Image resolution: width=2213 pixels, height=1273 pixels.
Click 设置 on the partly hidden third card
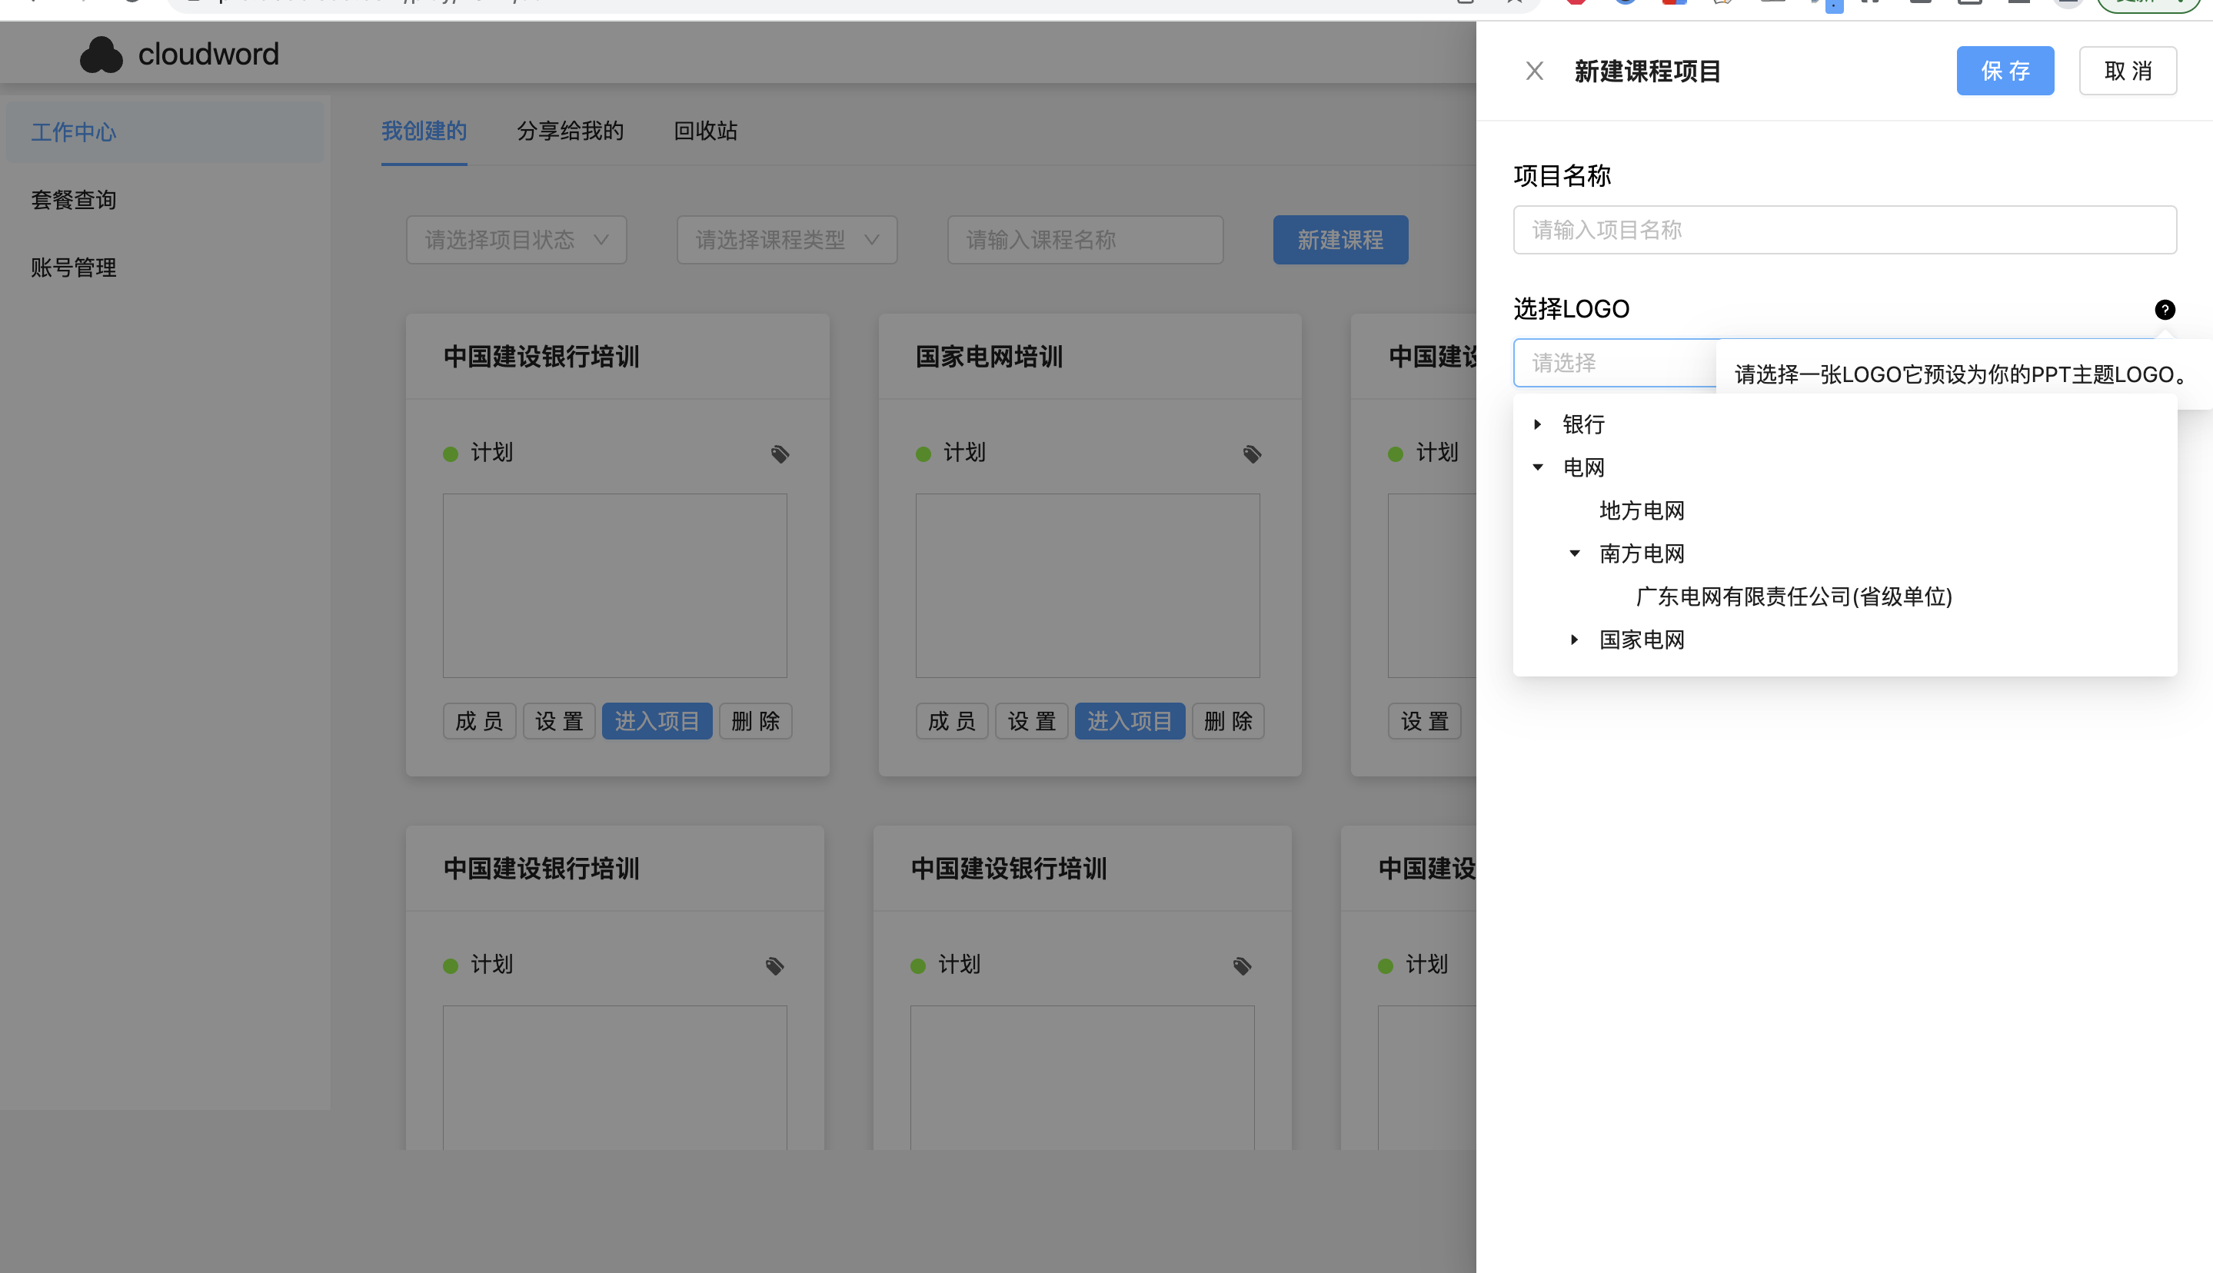1424,721
